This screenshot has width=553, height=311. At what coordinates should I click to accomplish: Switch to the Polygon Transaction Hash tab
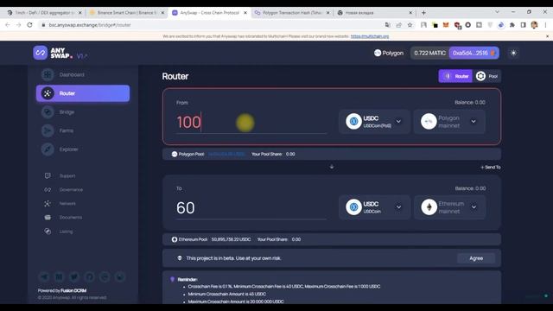(292, 13)
